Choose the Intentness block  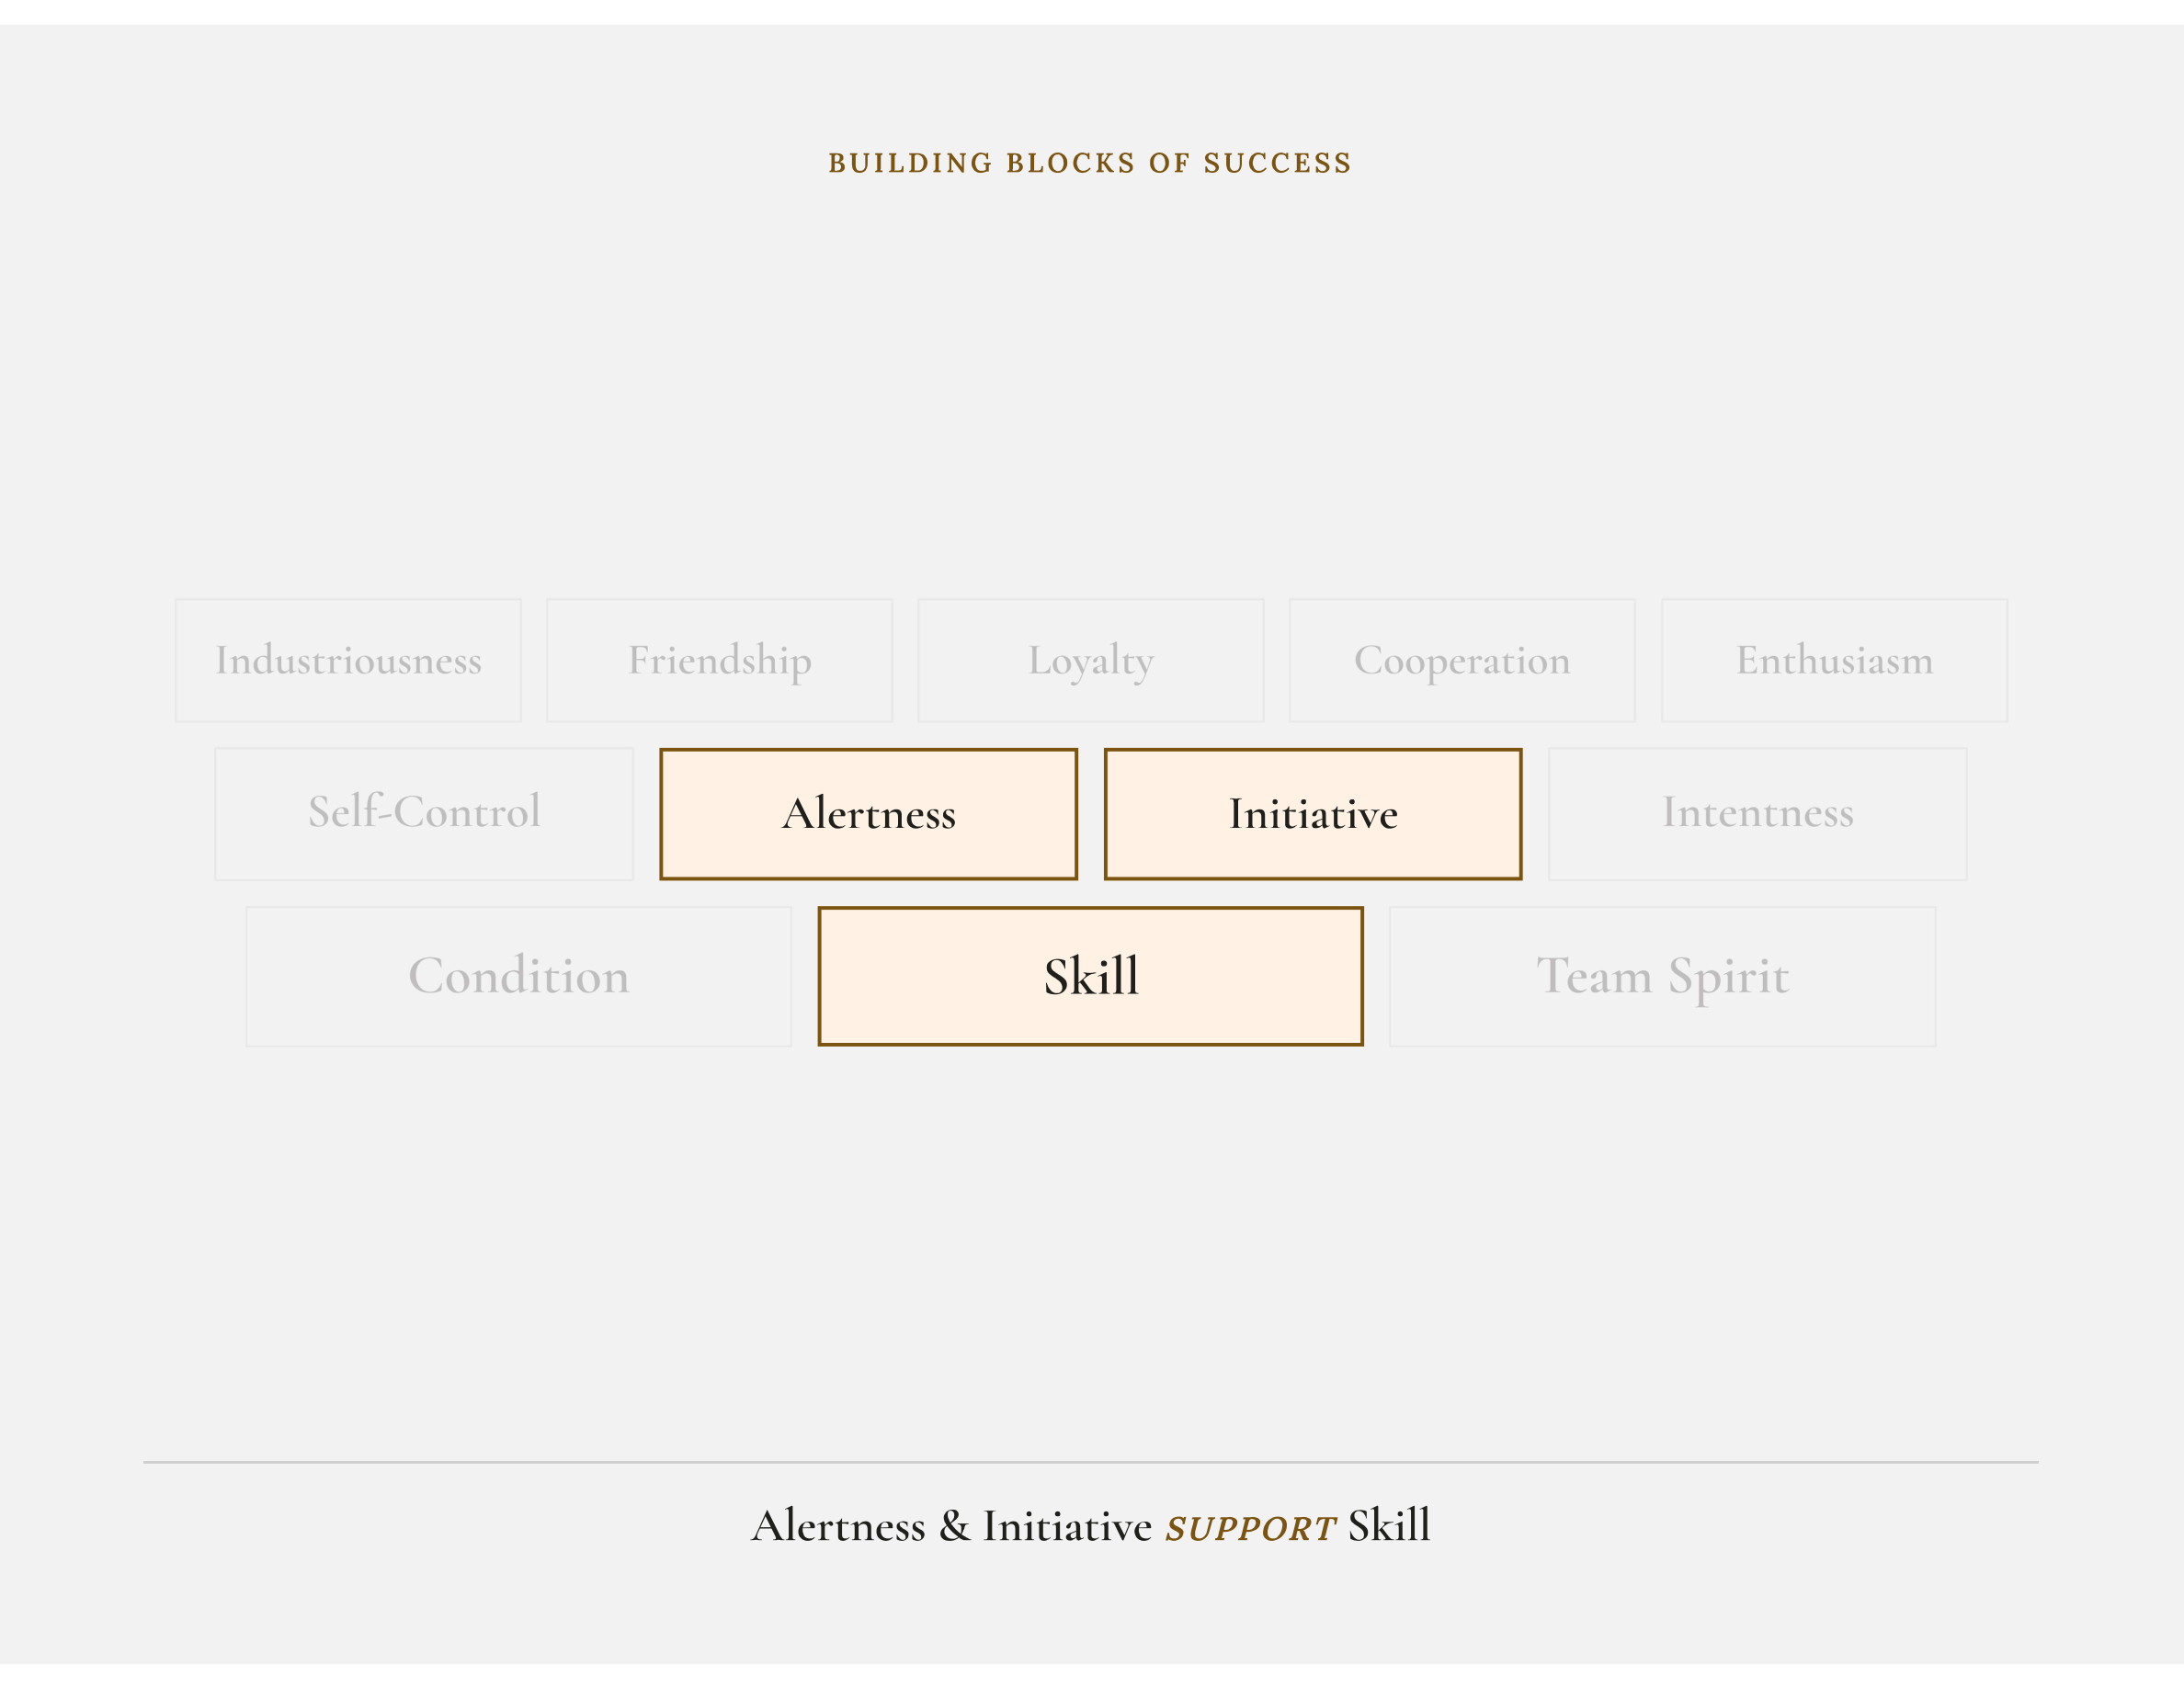pos(1758,814)
